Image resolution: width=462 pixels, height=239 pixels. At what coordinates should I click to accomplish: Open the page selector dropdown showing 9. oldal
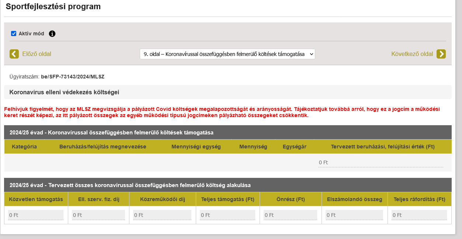[x=227, y=54]
